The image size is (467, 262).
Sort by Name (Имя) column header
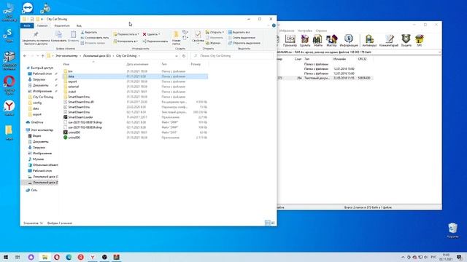(66, 64)
